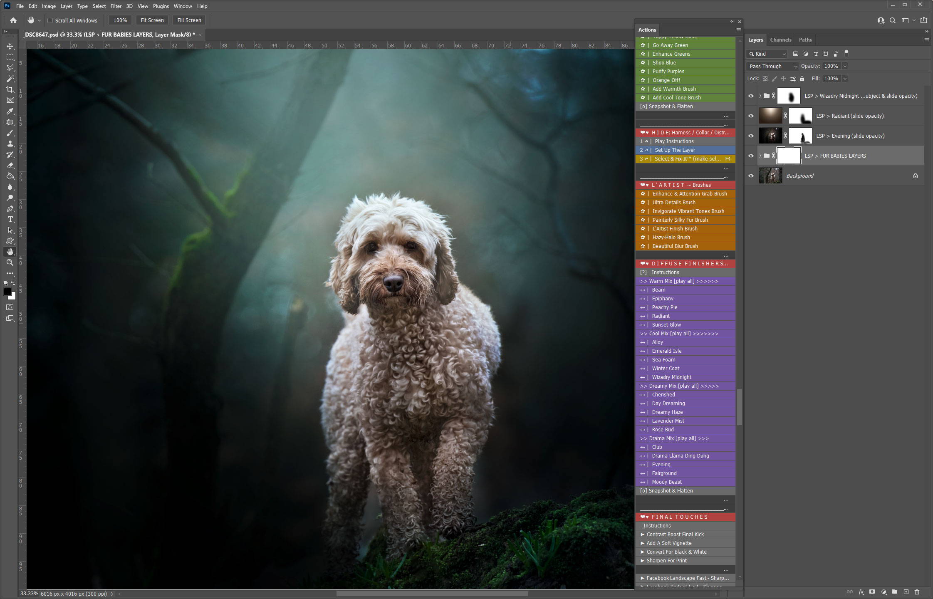Switch to the Paths tab
Viewport: 933px width, 599px height.
coord(805,40)
